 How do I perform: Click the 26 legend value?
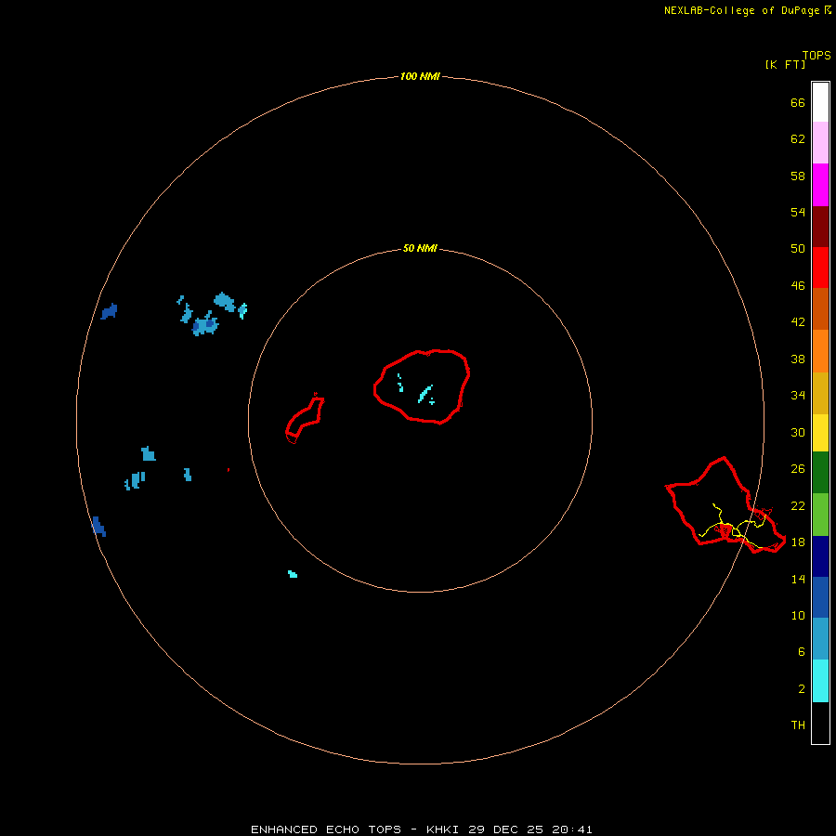(x=798, y=469)
